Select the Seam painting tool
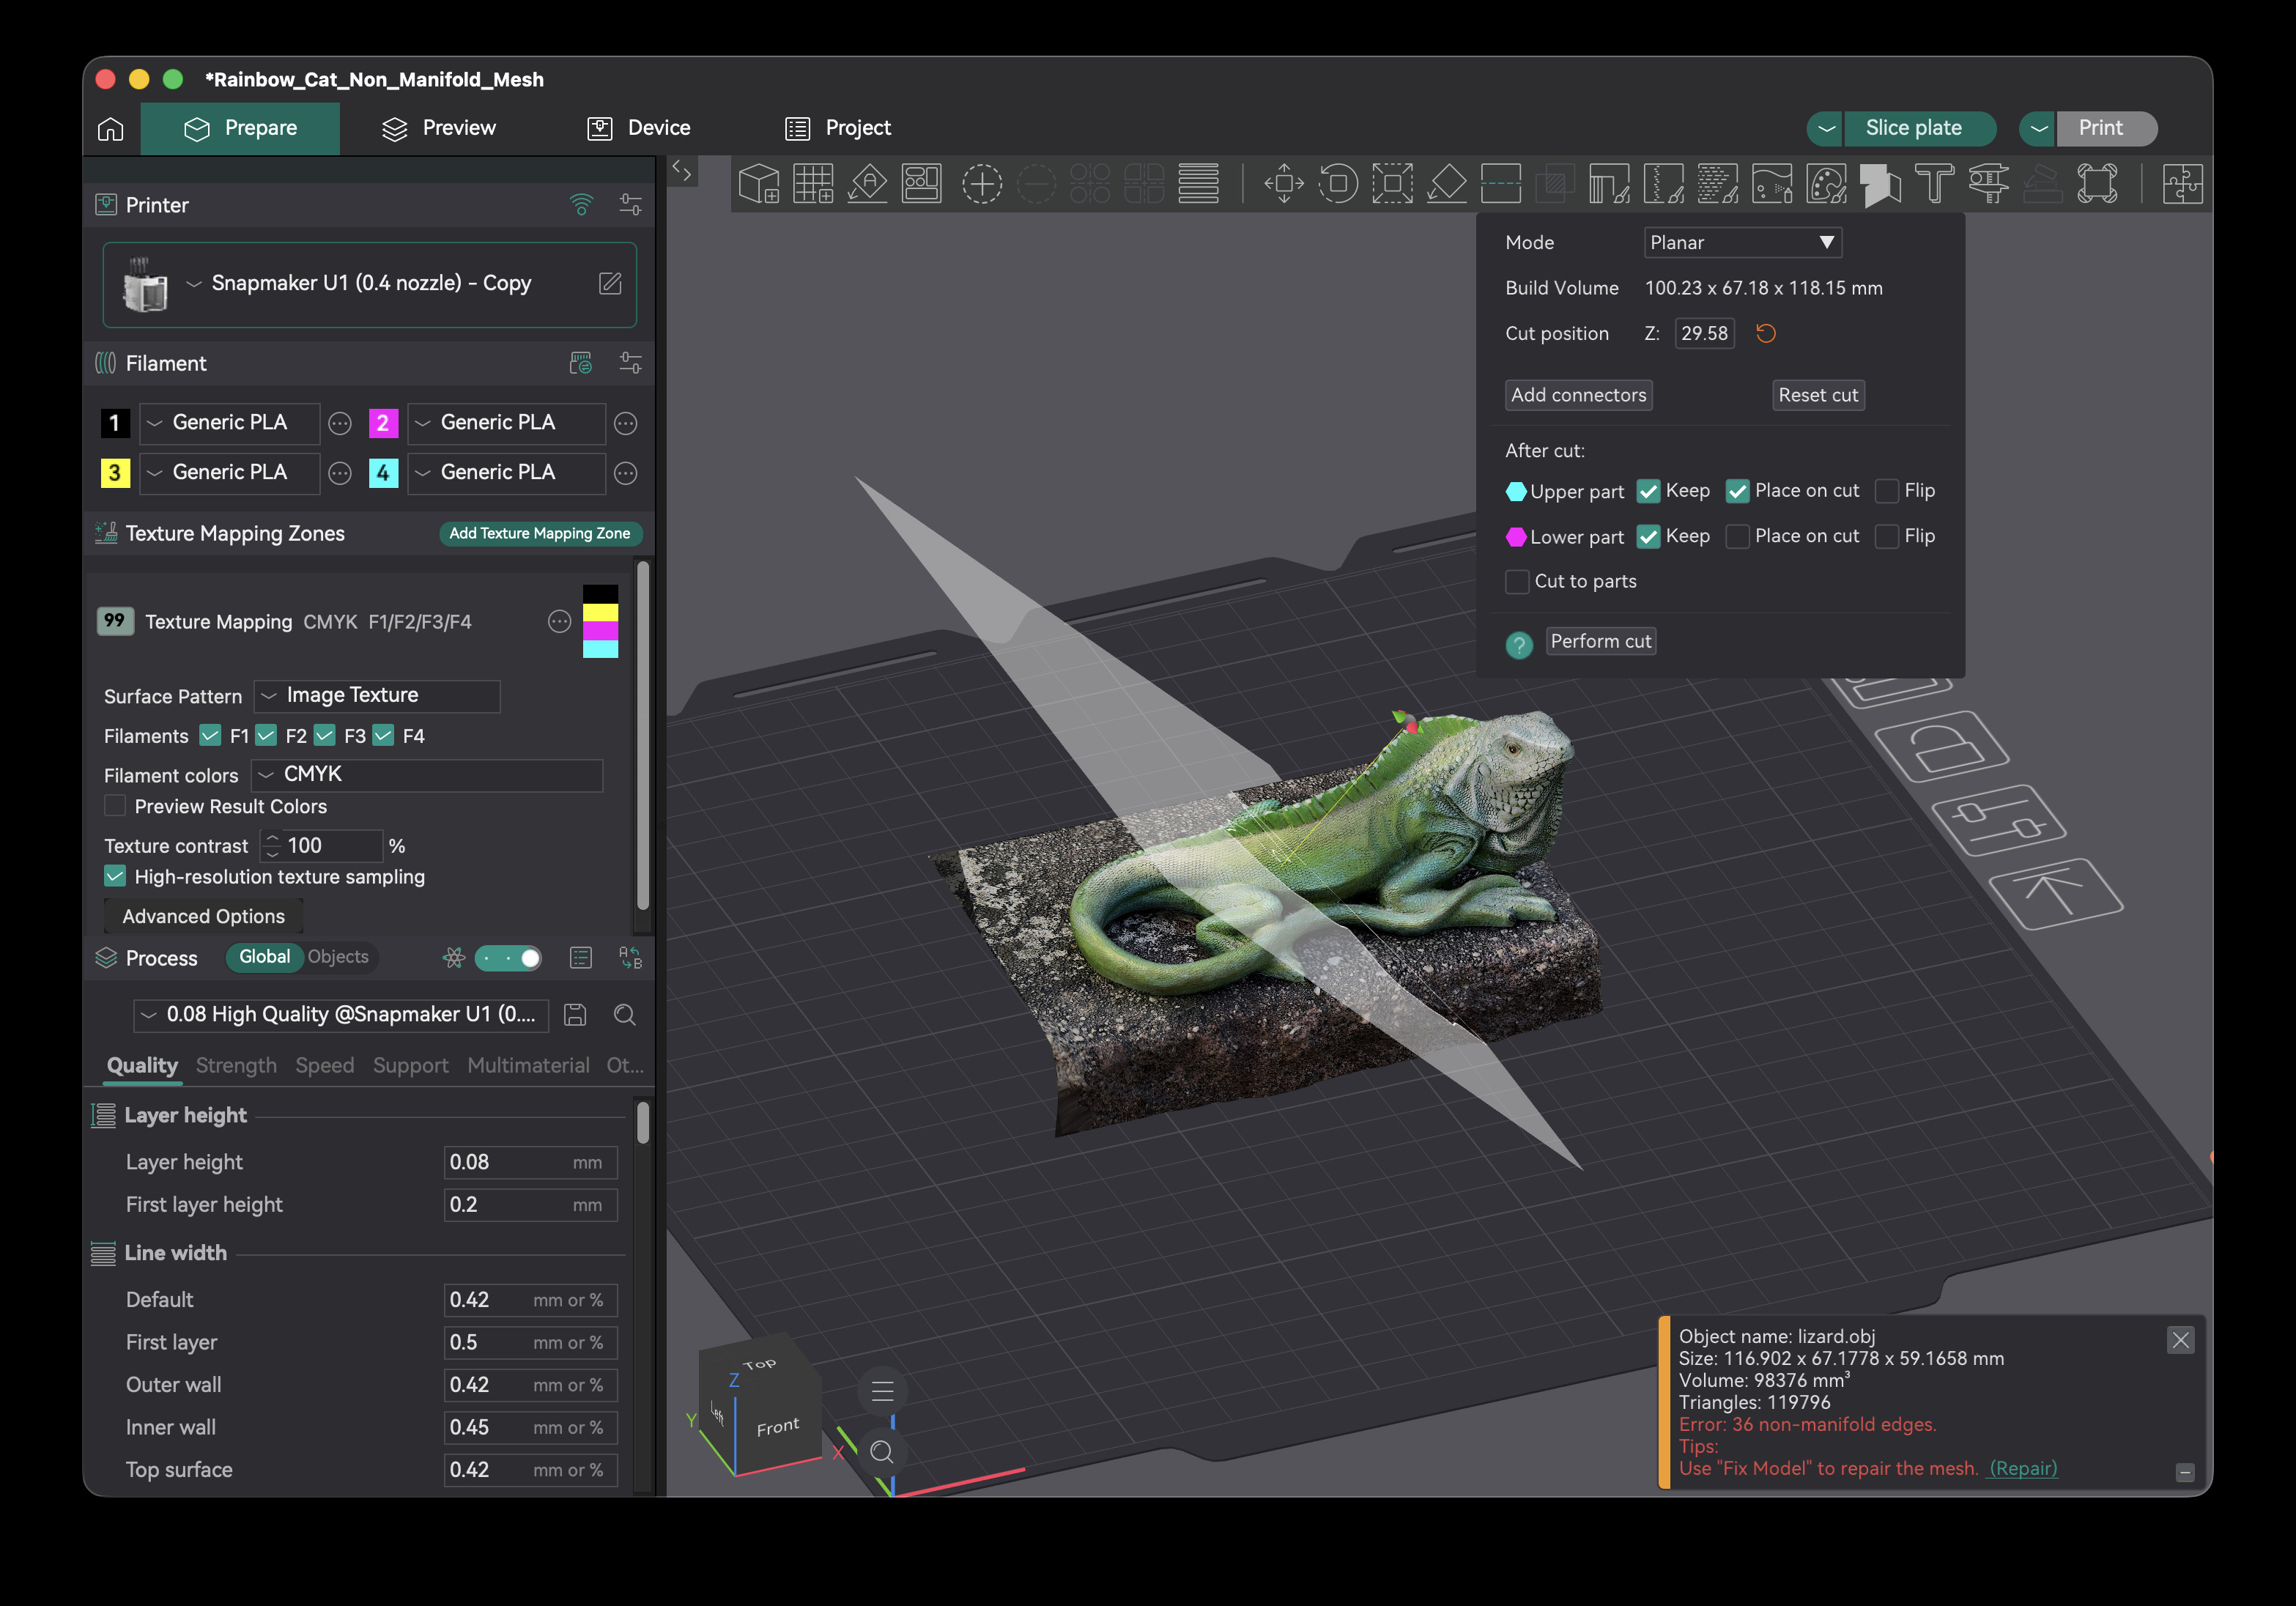2296x1606 pixels. click(1663, 184)
